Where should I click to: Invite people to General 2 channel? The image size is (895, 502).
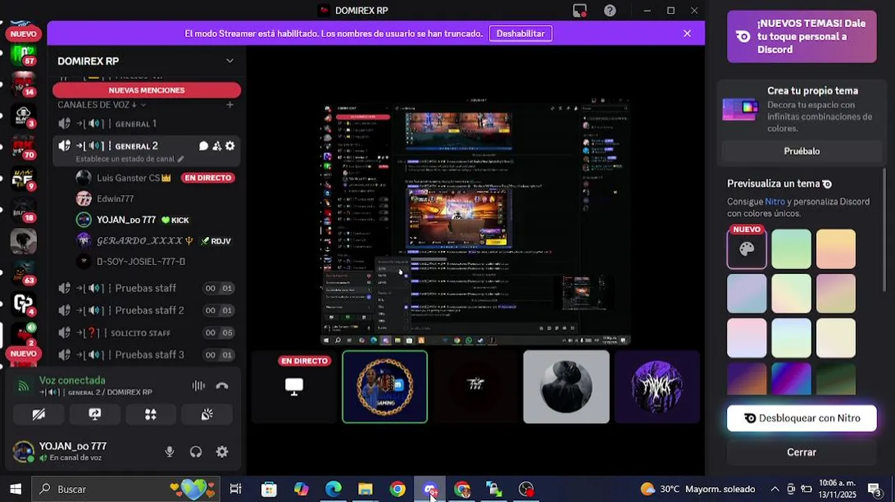click(217, 146)
